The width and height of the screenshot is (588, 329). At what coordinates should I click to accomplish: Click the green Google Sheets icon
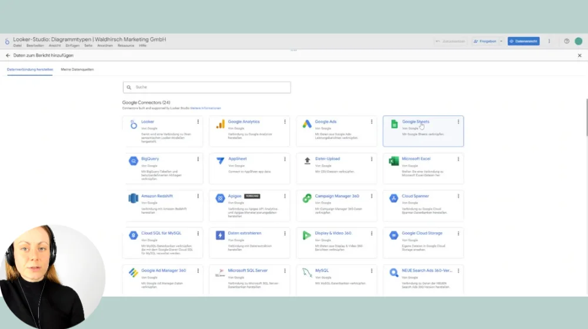pyautogui.click(x=394, y=125)
